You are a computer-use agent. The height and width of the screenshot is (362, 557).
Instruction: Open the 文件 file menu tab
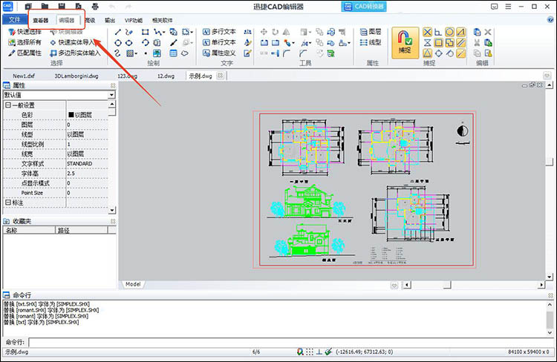point(15,20)
